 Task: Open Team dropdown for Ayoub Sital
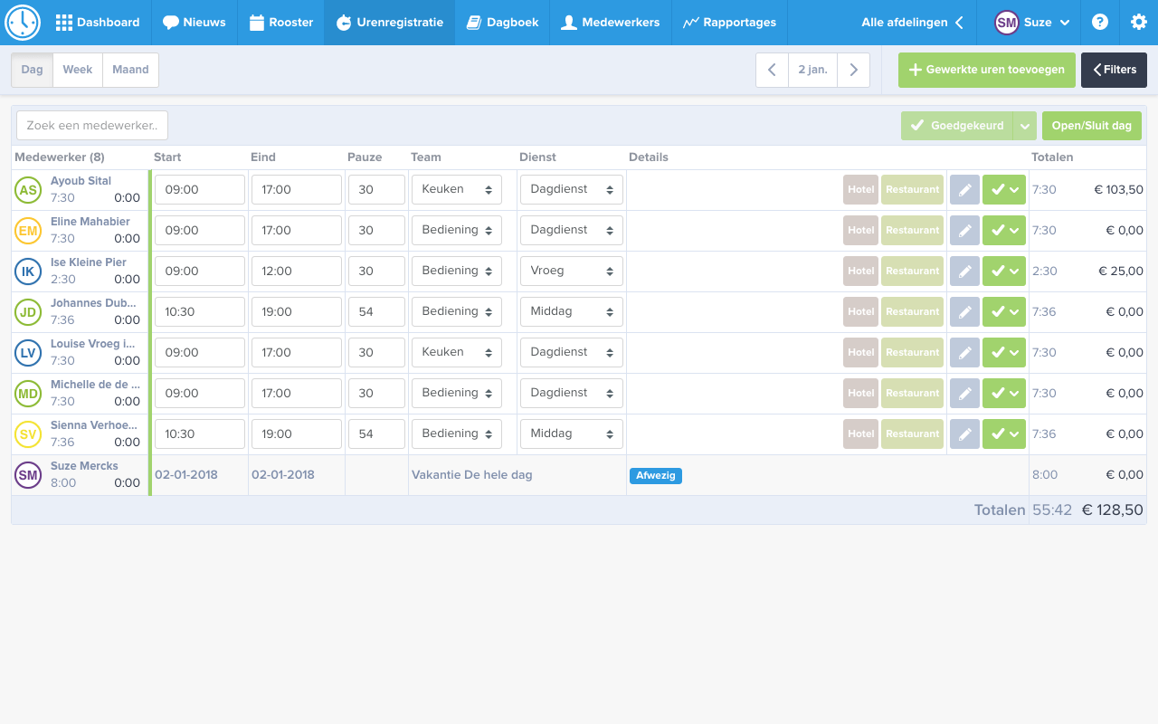click(x=456, y=190)
